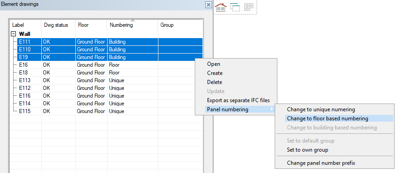Image resolution: width=395 pixels, height=173 pixels.
Task: Select the E18 wall row
Action: (x=106, y=73)
